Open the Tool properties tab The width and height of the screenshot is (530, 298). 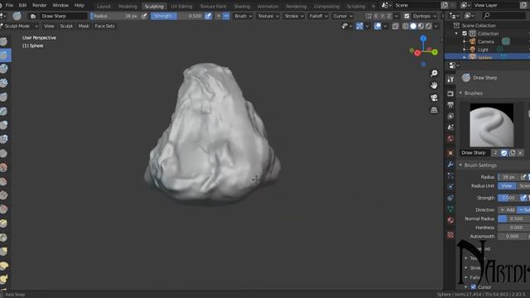[x=450, y=79]
